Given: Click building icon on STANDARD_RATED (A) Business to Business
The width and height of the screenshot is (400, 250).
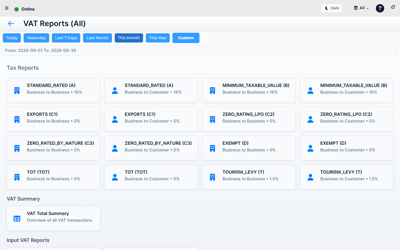Looking at the screenshot, I should click(17, 91).
